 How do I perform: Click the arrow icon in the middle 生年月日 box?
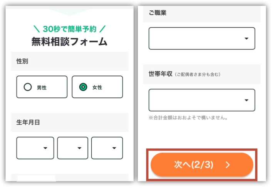tap(80, 148)
